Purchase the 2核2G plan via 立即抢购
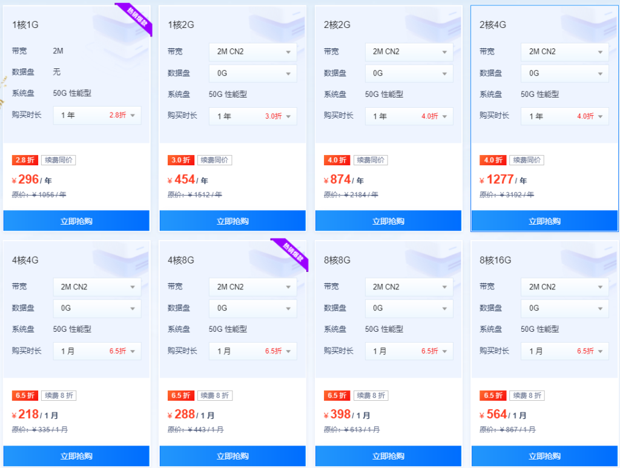Viewport: 620px width, 468px height. click(387, 220)
